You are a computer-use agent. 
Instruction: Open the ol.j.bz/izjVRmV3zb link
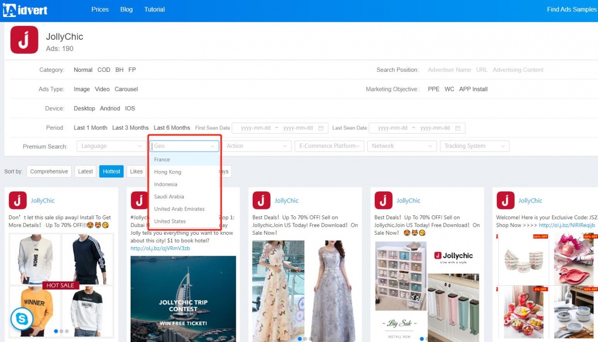click(160, 248)
